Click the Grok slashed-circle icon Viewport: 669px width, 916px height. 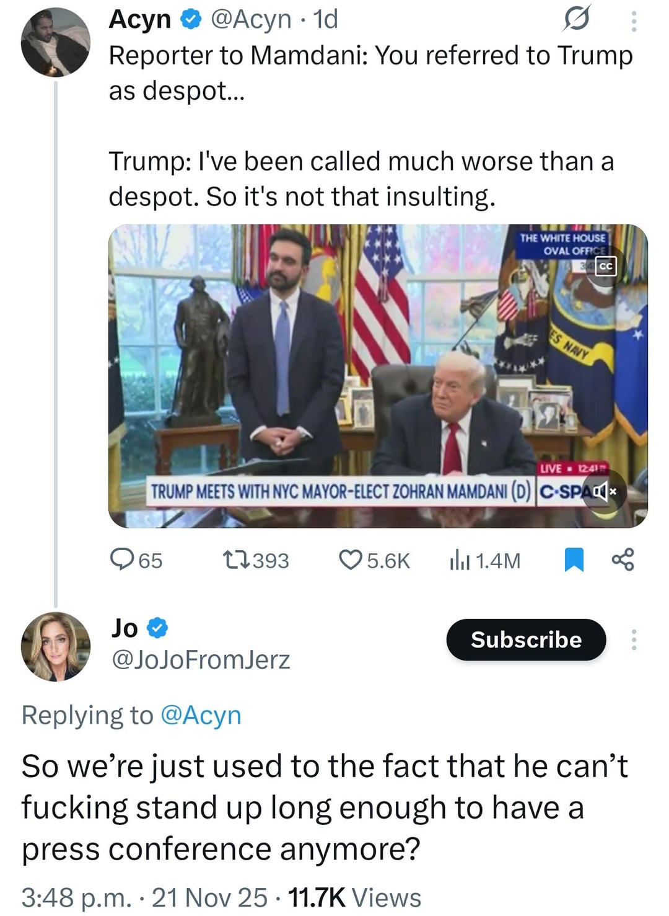tap(575, 21)
